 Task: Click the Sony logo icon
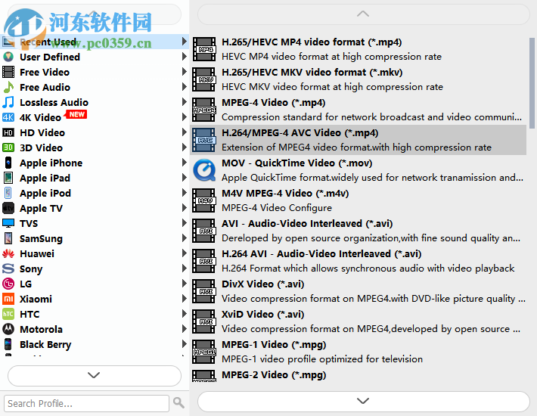8,269
